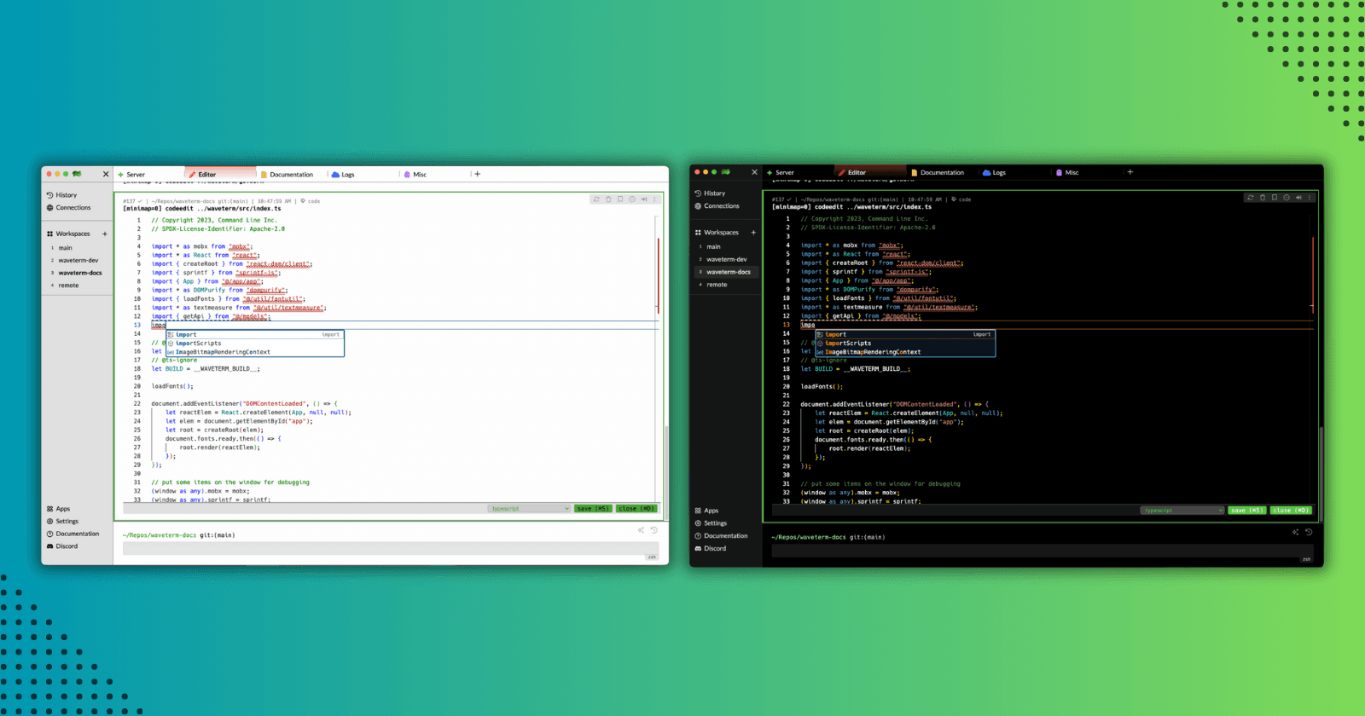This screenshot has height=716, width=1365.
Task: Click the trash icon in dark editor toolbar
Action: [1263, 198]
